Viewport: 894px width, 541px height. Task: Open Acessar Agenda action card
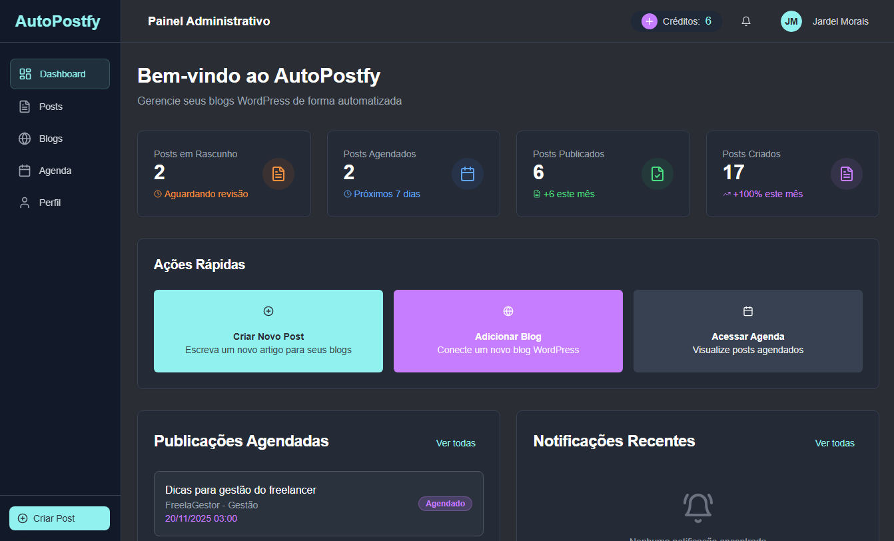point(747,331)
